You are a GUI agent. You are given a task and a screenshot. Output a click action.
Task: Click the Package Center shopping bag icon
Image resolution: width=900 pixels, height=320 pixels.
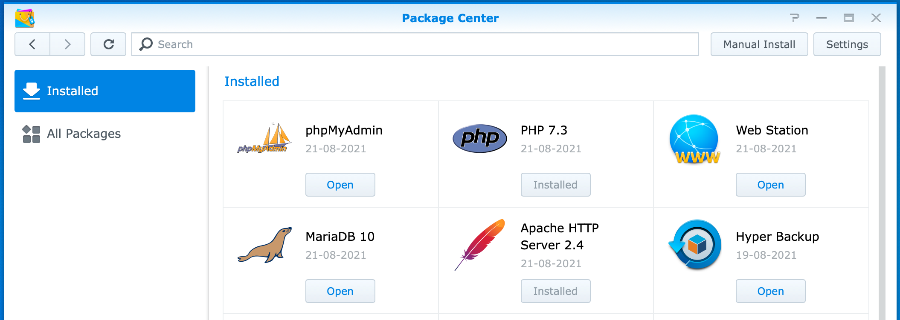(25, 18)
